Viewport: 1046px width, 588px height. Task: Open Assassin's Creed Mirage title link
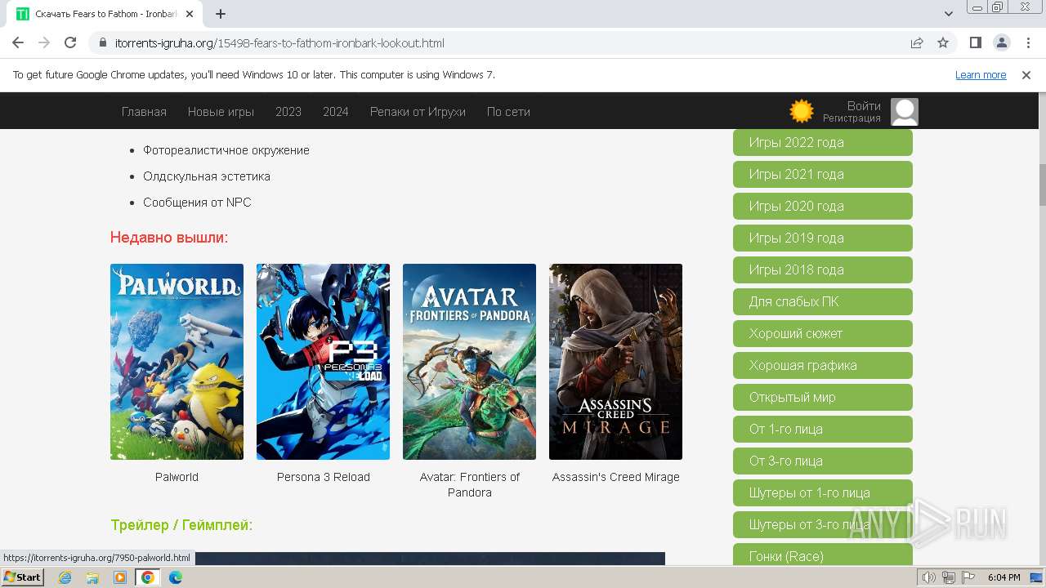pos(616,477)
